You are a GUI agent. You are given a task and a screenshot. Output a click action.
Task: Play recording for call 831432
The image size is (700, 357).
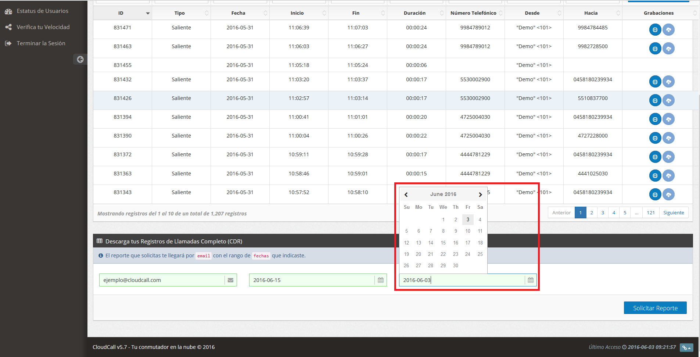click(655, 82)
